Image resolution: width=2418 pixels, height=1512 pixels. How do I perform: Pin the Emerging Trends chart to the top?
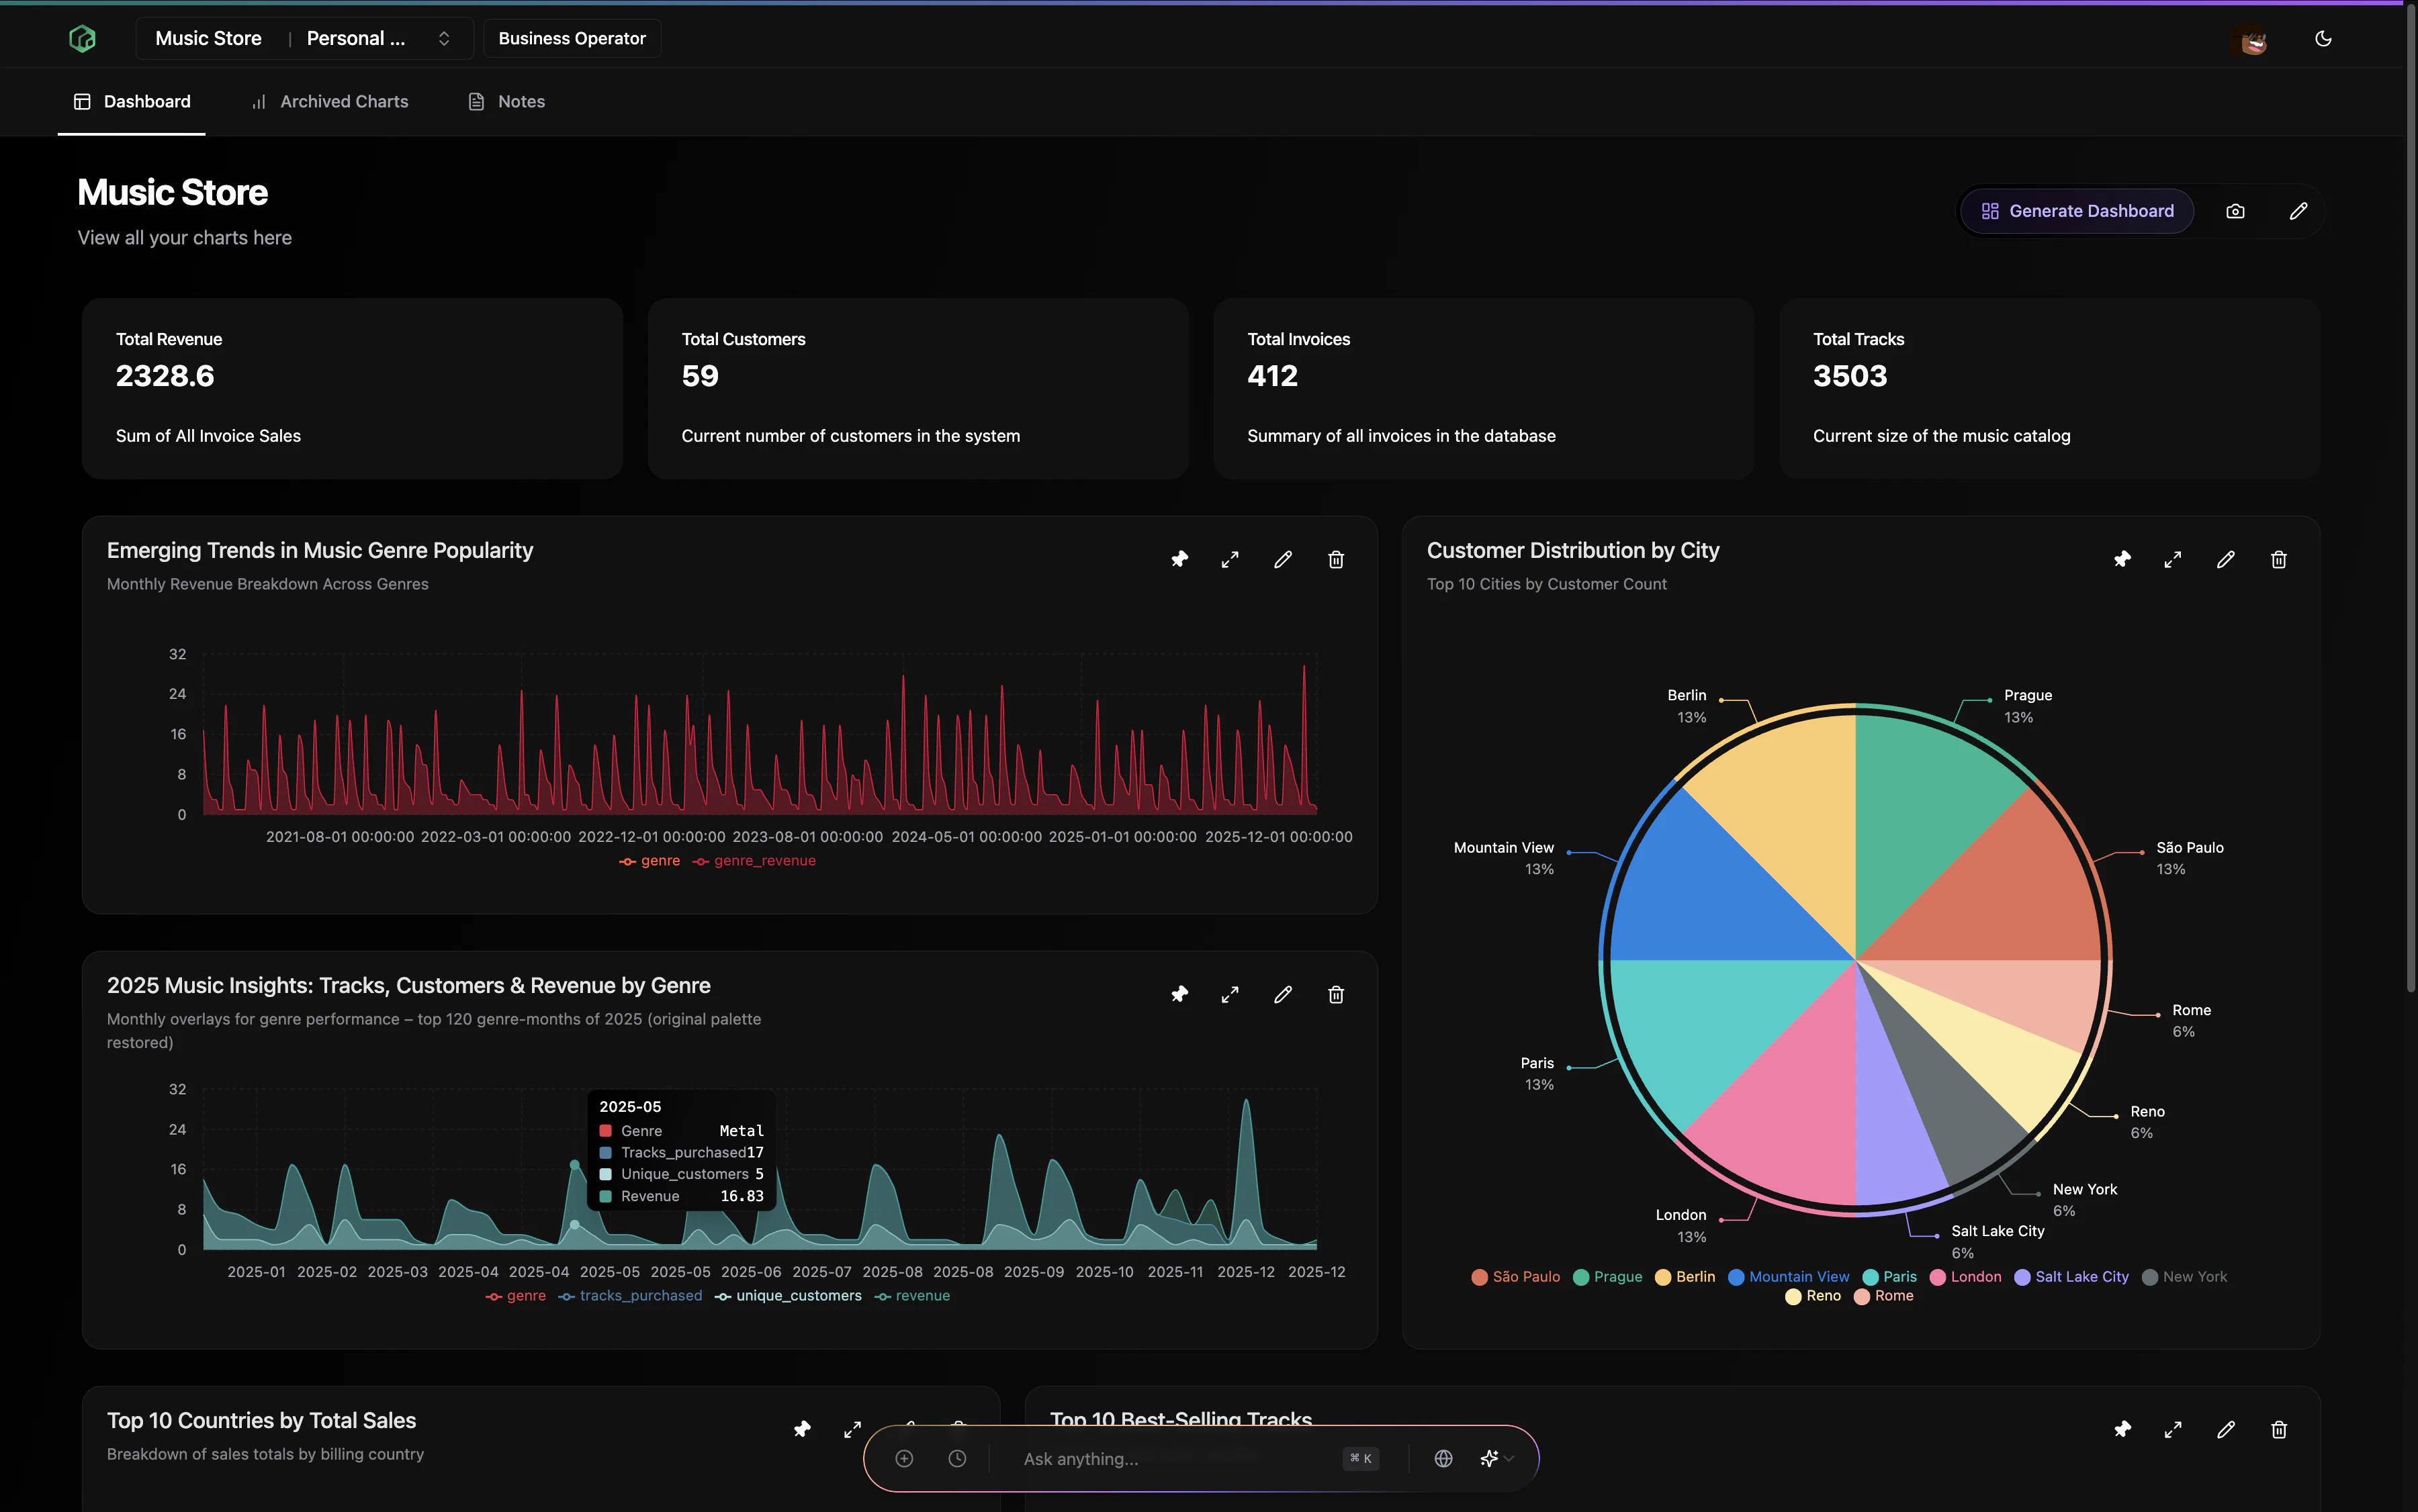1179,559
